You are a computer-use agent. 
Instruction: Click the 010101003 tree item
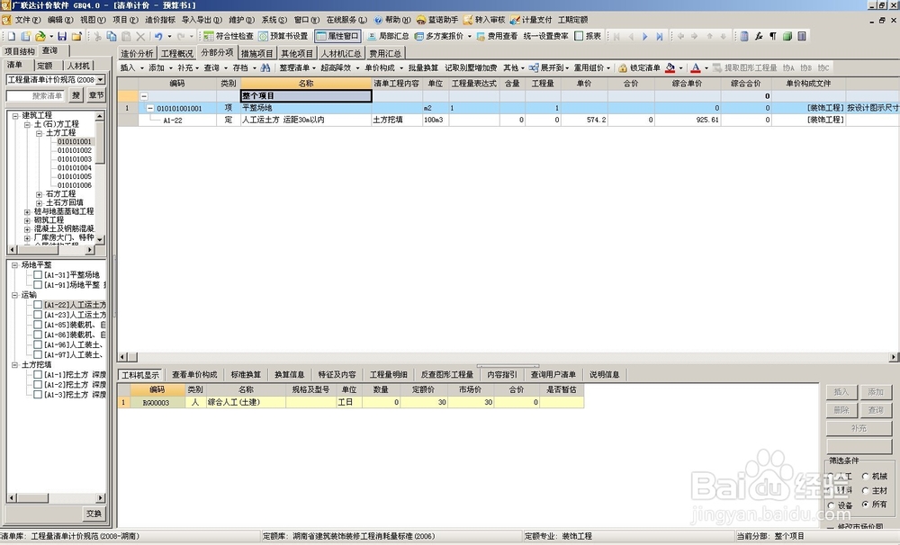pos(74,159)
